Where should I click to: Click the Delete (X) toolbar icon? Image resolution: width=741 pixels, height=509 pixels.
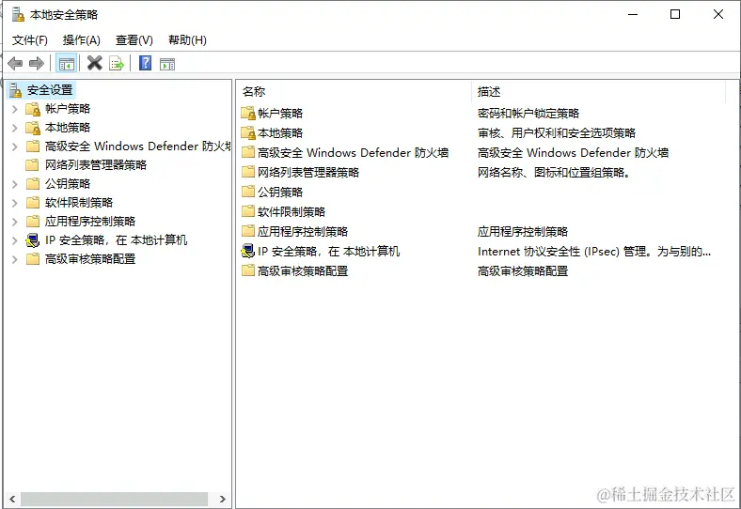95,63
